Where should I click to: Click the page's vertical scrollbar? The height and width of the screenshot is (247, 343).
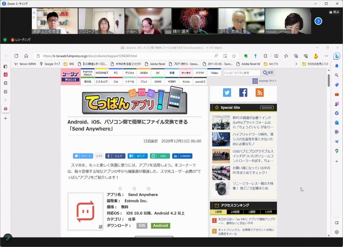click(x=329, y=81)
